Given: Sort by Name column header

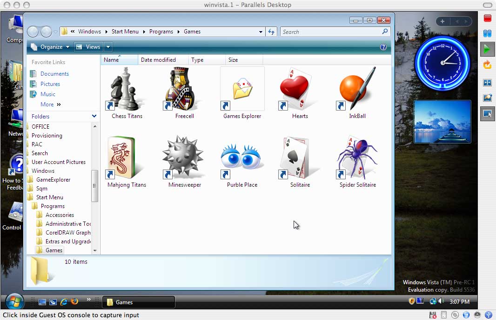Looking at the screenshot, I should point(120,60).
